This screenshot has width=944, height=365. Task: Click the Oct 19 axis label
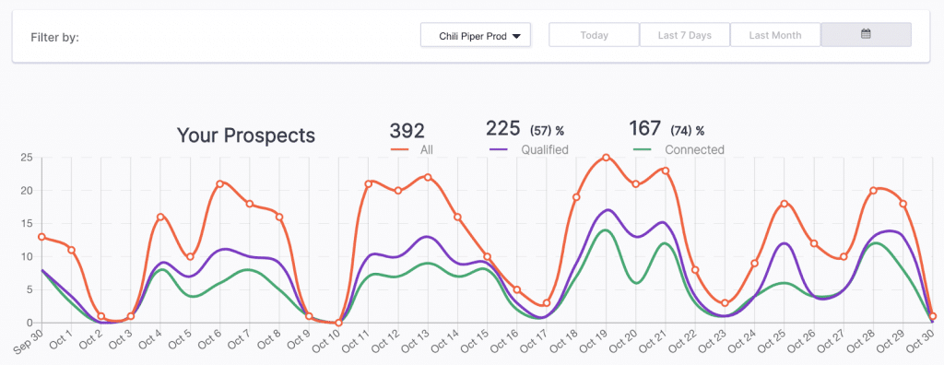[x=595, y=341]
